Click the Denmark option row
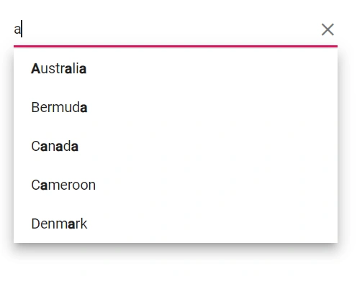This screenshot has width=357, height=281. (176, 224)
